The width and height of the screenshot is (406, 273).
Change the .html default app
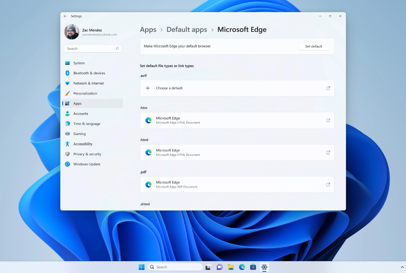tap(237, 152)
